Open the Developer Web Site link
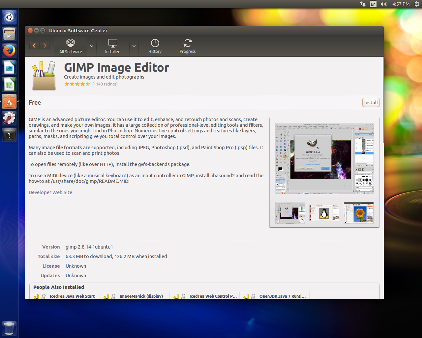This screenshot has height=338, width=422. (x=50, y=192)
